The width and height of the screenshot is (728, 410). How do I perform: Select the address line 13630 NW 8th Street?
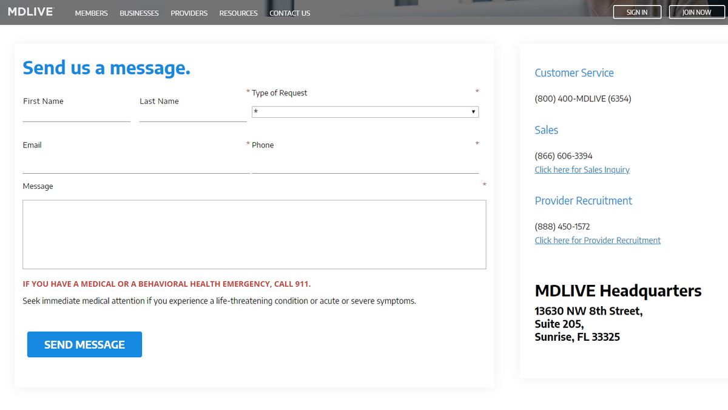[x=588, y=311]
